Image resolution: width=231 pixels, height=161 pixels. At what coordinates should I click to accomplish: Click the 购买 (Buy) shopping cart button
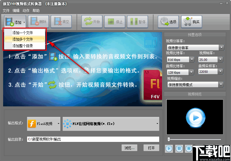pyautogui.click(x=191, y=22)
